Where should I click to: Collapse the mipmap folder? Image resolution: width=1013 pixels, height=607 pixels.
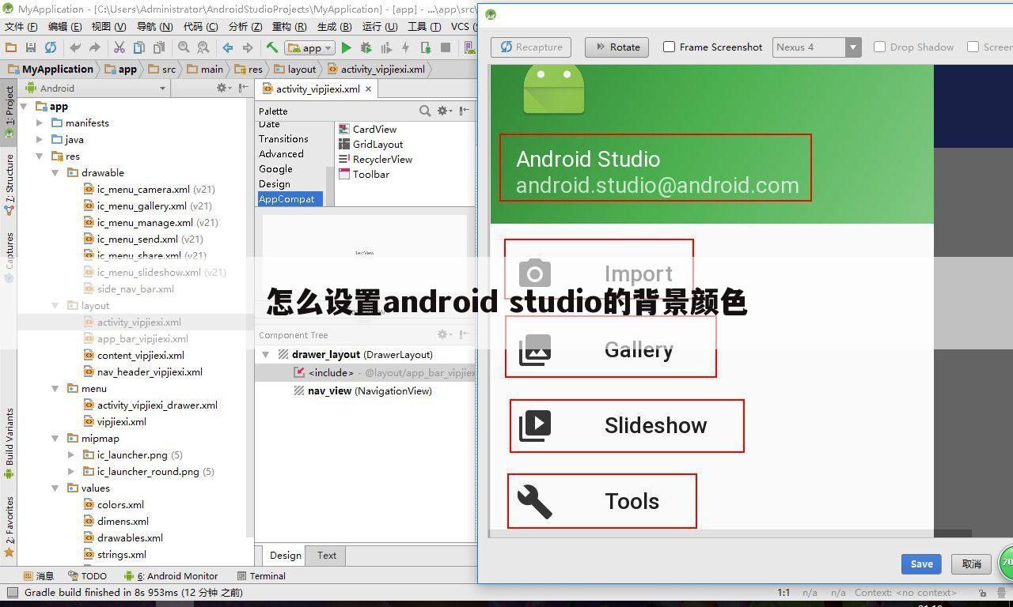(x=55, y=438)
